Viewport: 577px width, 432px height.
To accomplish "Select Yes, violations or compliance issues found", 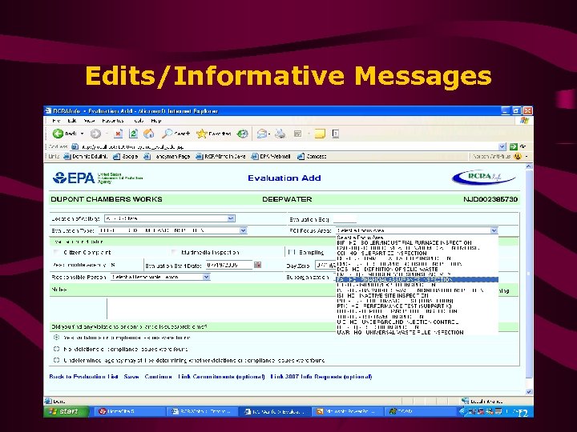I will [56, 338].
